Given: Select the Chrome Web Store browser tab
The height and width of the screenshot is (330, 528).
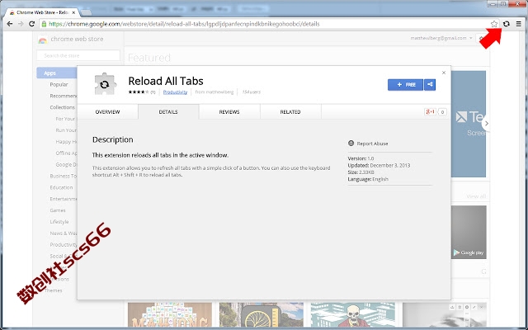Looking at the screenshot, I should coord(42,12).
